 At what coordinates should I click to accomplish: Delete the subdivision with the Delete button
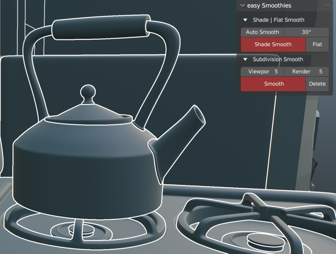(x=317, y=84)
